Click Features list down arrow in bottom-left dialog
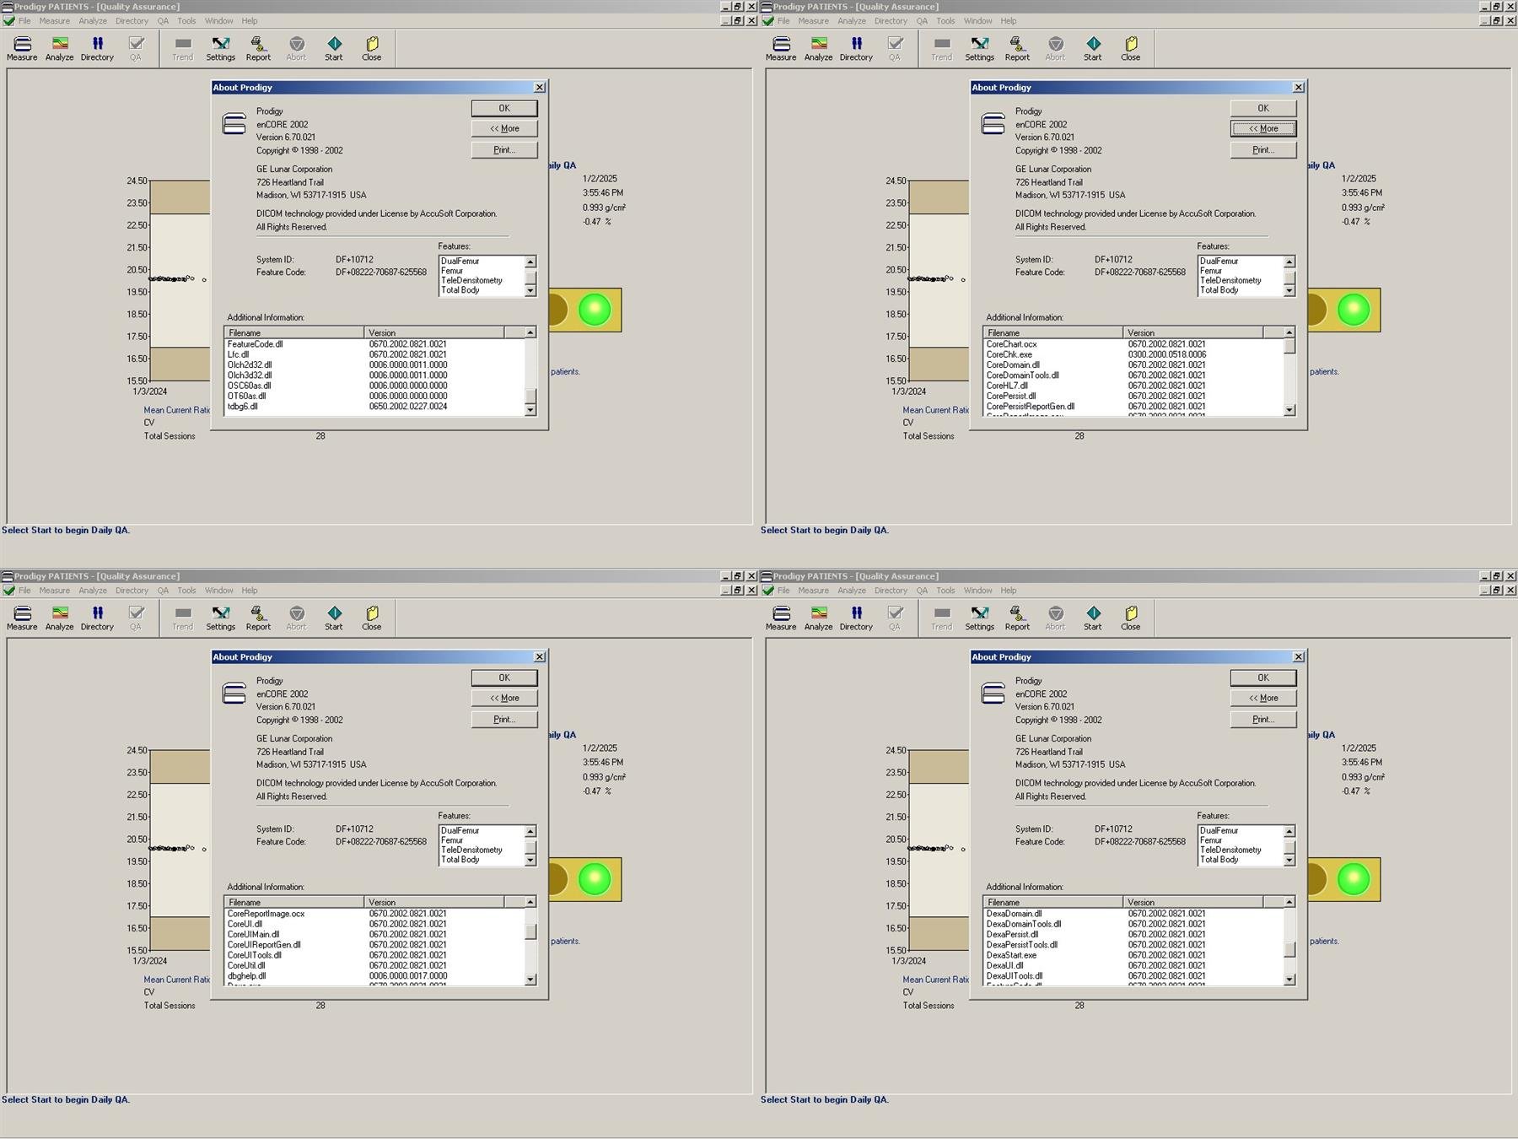1518x1139 pixels. [x=530, y=860]
